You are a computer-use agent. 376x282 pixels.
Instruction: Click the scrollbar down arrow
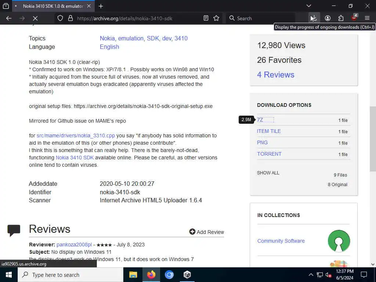373,264
